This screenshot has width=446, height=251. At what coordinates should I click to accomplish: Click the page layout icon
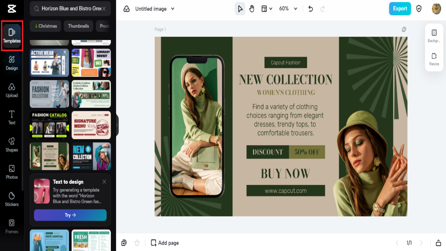(264, 9)
